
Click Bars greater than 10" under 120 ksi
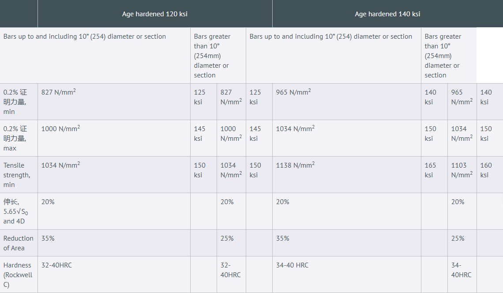click(x=212, y=55)
